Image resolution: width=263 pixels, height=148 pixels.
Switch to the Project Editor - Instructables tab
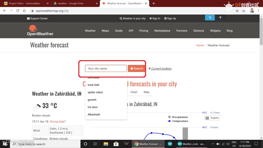24,3
